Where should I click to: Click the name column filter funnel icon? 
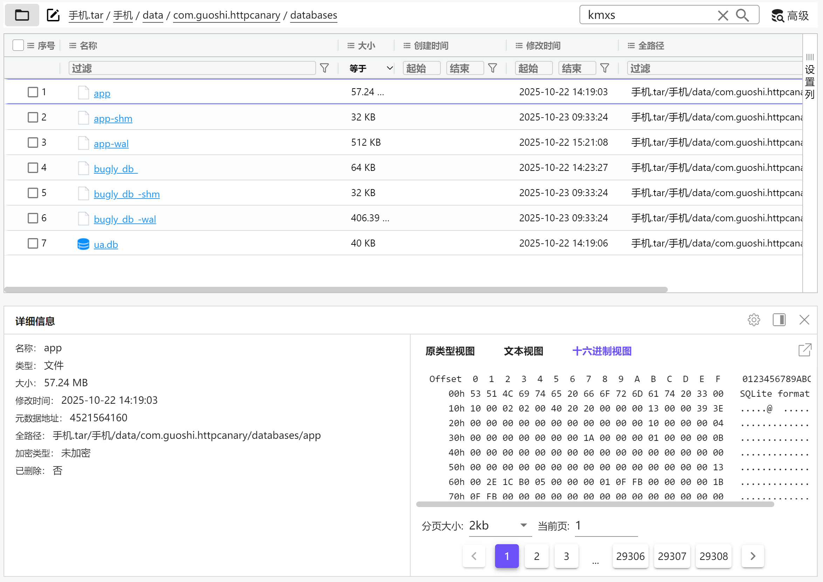click(324, 68)
